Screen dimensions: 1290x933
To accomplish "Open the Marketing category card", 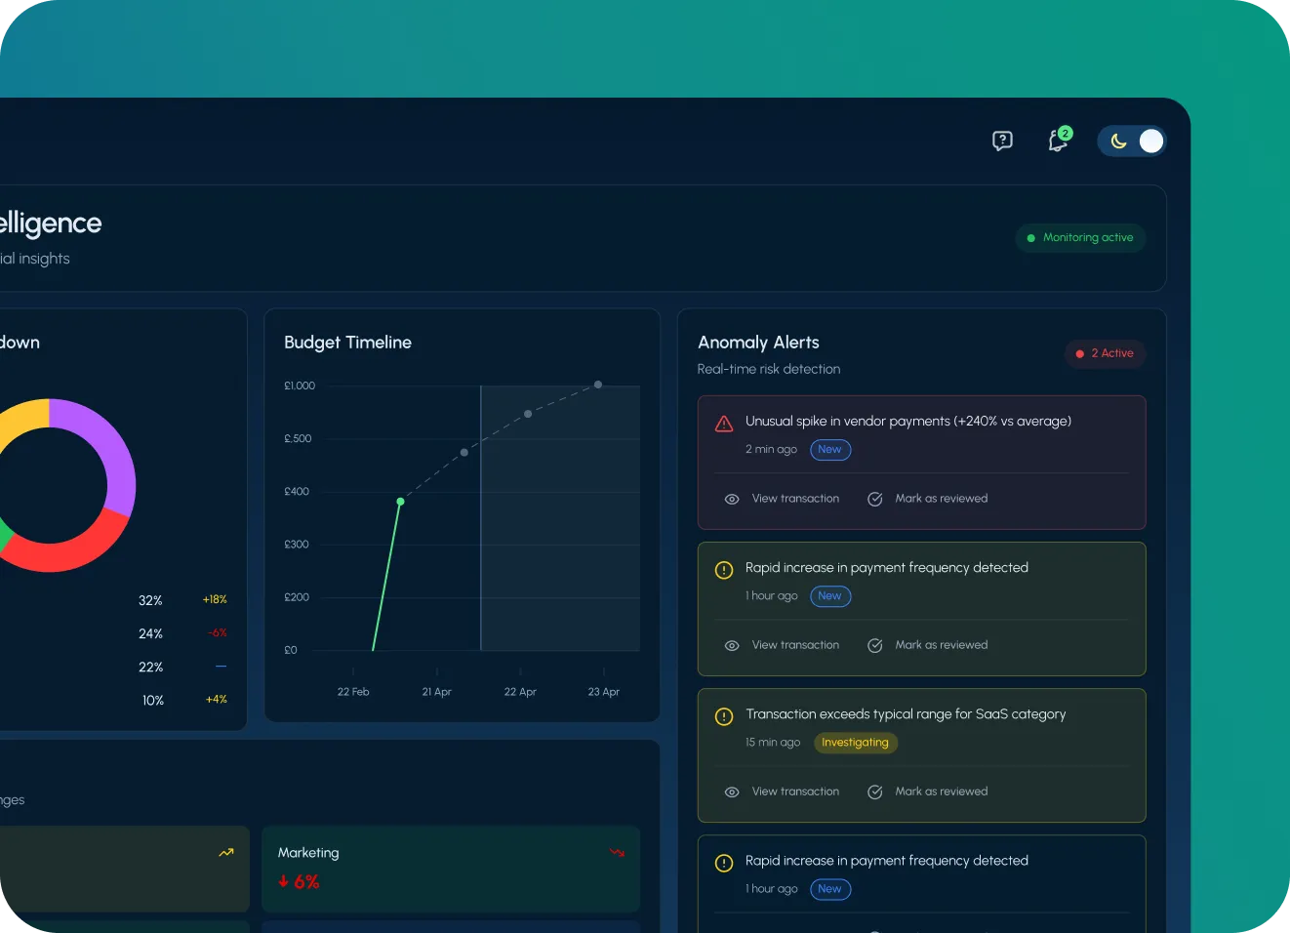I will pos(451,869).
